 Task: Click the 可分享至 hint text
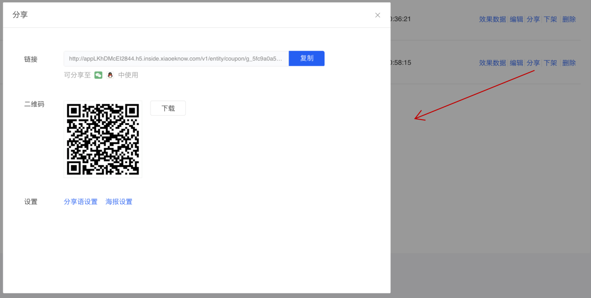(x=77, y=75)
